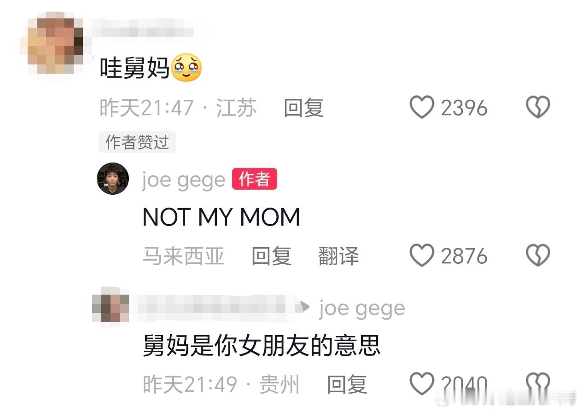Click 回复 under the 哇舅妈 comment
Viewport: 582px width, 412px height.
pyautogui.click(x=303, y=108)
